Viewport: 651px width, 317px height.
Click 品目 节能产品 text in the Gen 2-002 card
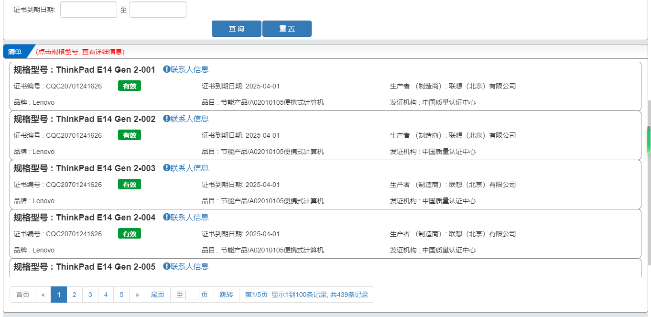click(x=263, y=152)
